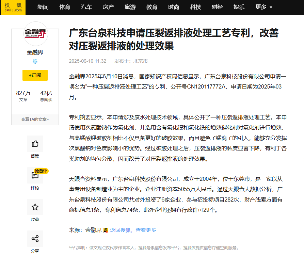
Task: Select 汽车 in the top navigation
Action: click(x=86, y=7)
